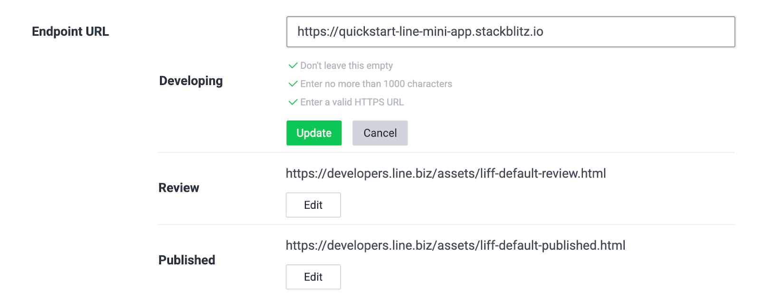Click the "Enter a valid HTTPS URL" message
The height and width of the screenshot is (307, 760).
351,102
